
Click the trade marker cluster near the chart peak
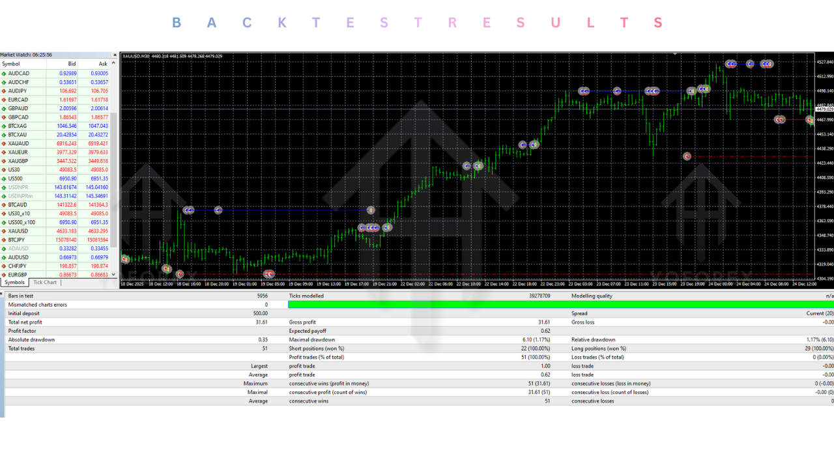730,64
